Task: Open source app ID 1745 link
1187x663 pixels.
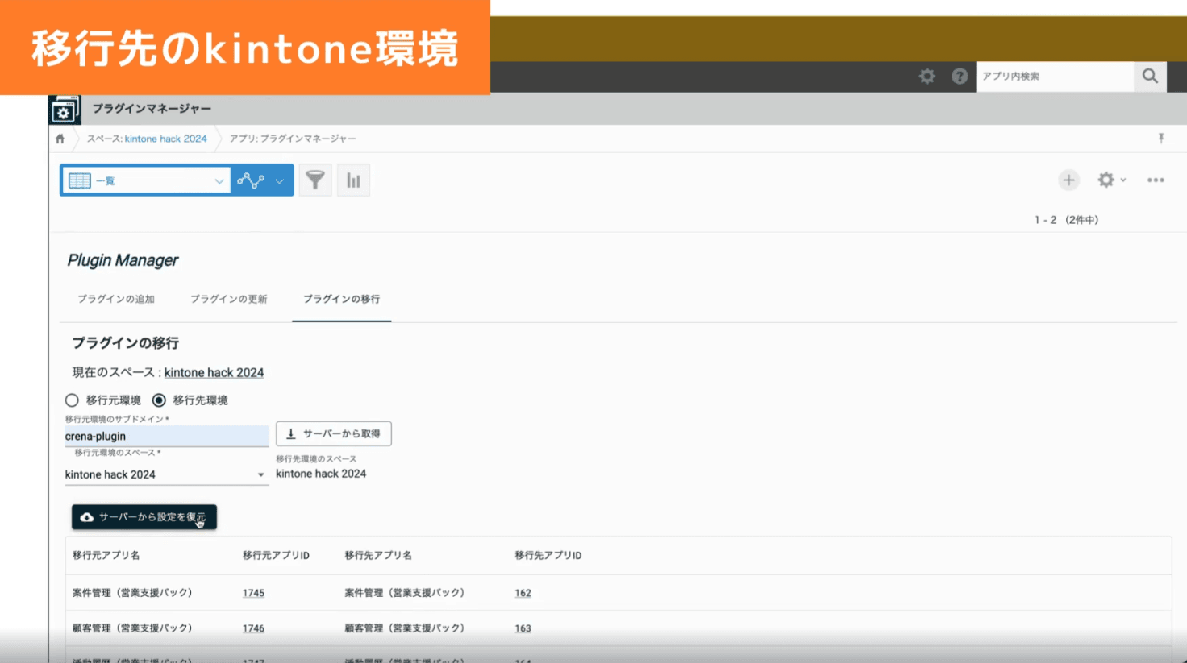Action: [x=253, y=593]
